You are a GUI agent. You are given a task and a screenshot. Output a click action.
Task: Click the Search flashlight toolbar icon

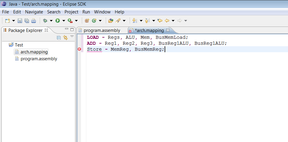point(118,21)
